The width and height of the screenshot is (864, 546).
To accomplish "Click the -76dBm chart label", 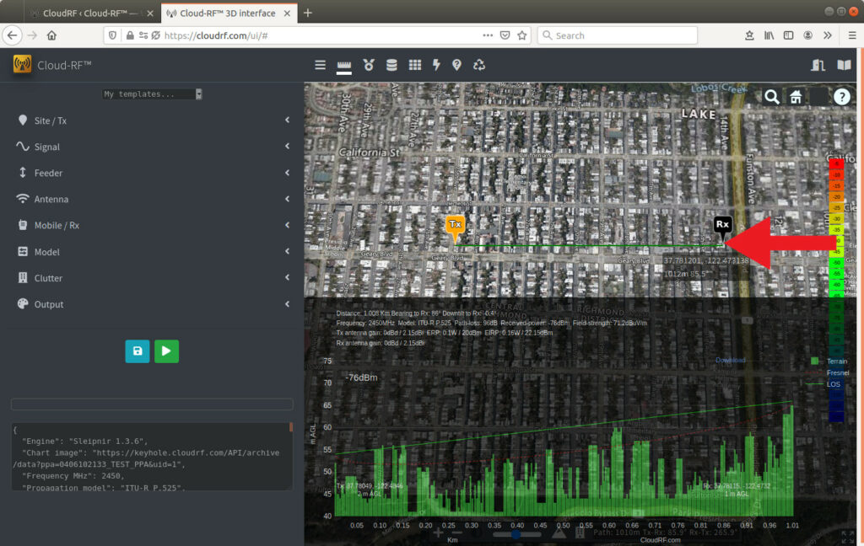I will click(361, 377).
